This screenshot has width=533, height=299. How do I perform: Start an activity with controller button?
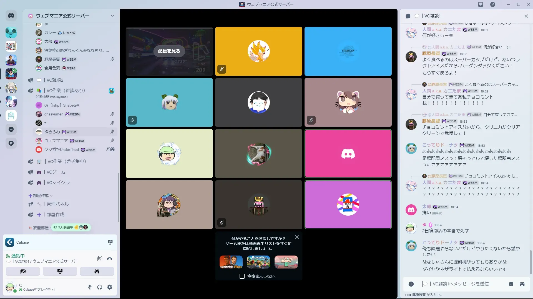97,271
